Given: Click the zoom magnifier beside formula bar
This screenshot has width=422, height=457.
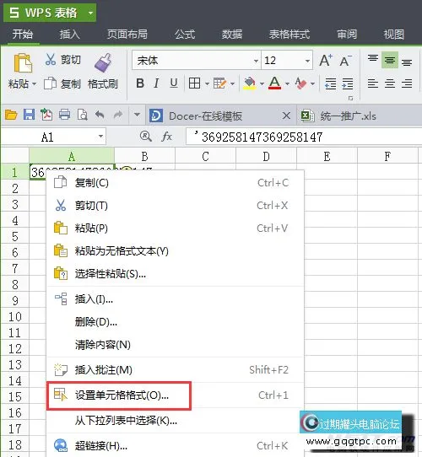Looking at the screenshot, I should pyautogui.click(x=145, y=136).
